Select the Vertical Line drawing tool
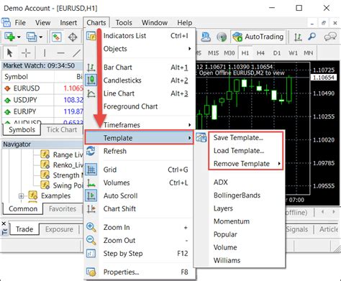The width and height of the screenshot is (341, 281). coord(45,53)
